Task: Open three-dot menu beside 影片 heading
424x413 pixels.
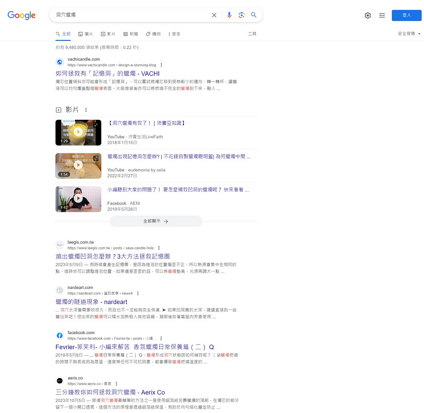Action: click(x=86, y=110)
